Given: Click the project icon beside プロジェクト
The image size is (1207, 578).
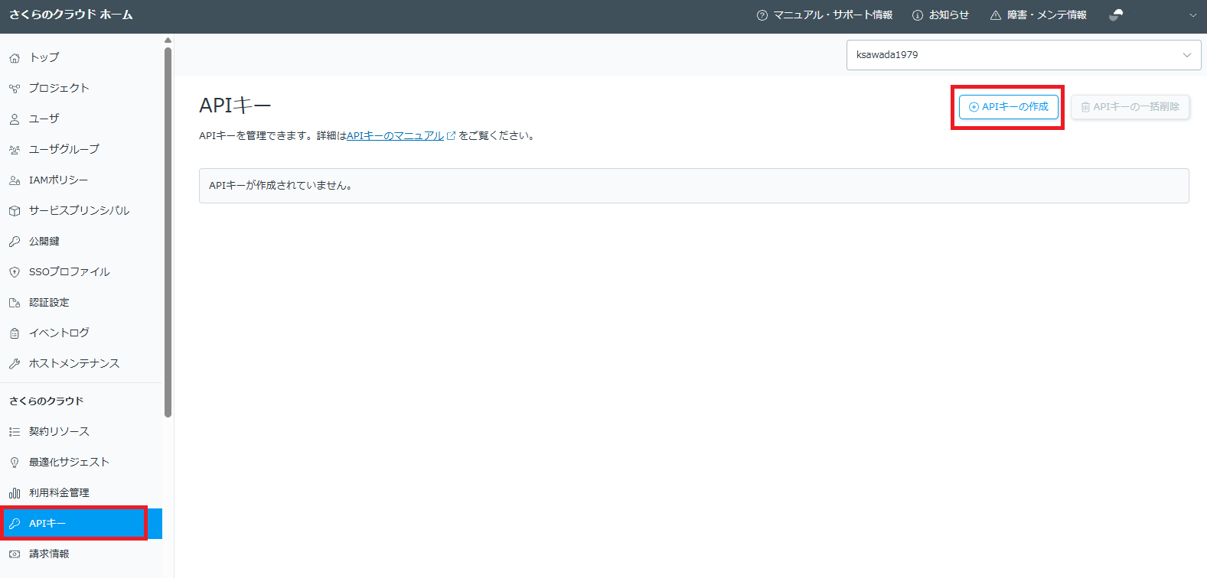Looking at the screenshot, I should 15,89.
